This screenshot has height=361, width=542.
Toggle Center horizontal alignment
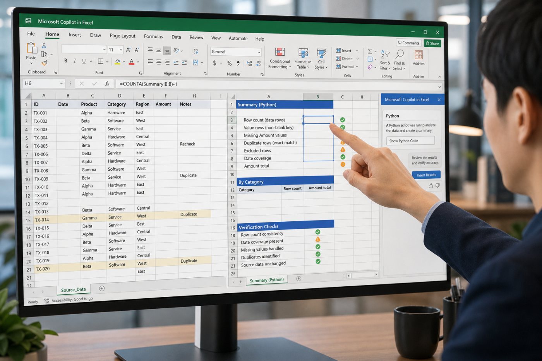pyautogui.click(x=159, y=62)
